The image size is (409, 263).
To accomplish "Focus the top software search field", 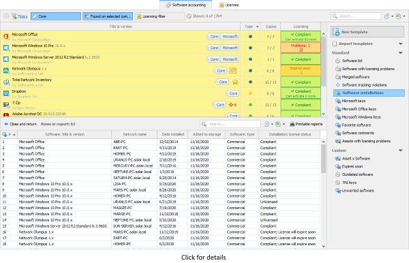I will (x=356, y=16).
